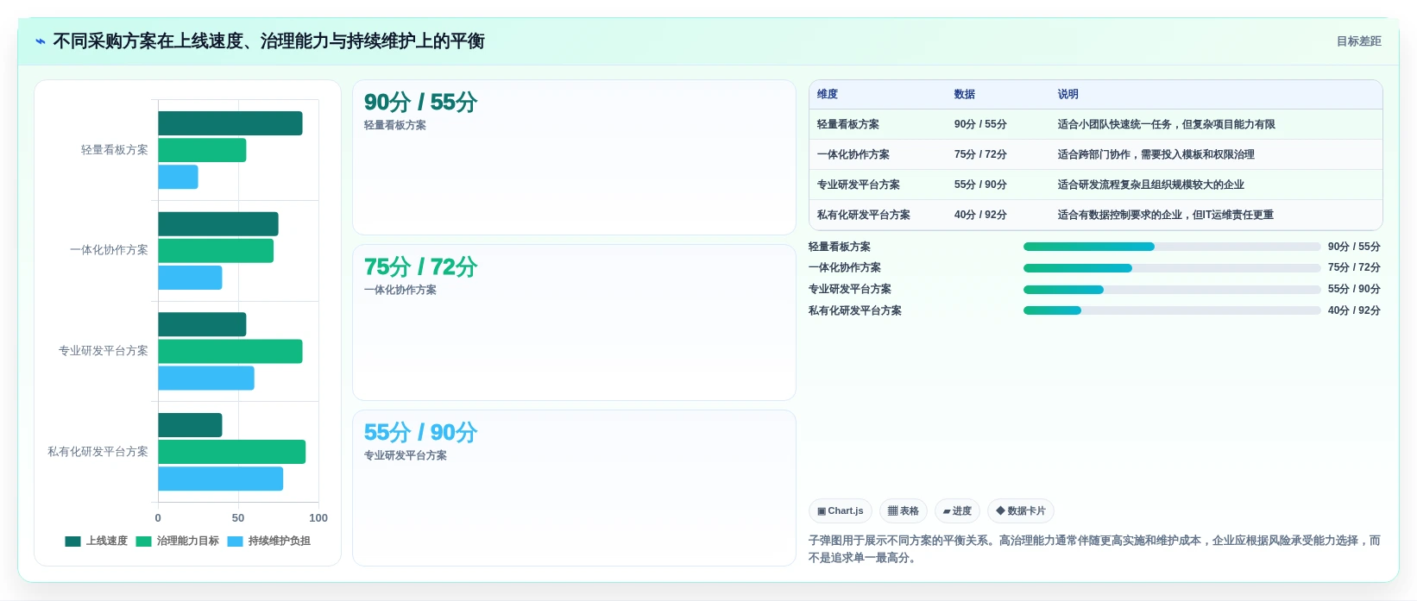
Task: Select the 一体化协作方案 table row name
Action: point(853,154)
